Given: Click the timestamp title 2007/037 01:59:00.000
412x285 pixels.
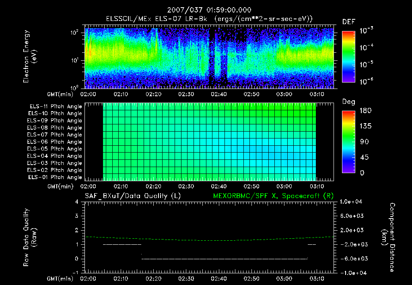Looking at the screenshot, I should point(209,10).
